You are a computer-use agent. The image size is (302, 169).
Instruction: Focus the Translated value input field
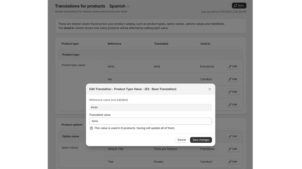click(x=150, y=121)
